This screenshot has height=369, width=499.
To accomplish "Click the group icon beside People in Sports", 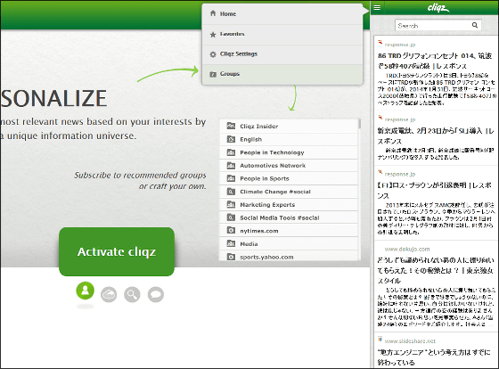I will click(231, 178).
